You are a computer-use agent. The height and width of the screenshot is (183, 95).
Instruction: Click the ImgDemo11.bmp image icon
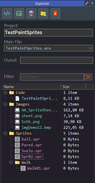[x=17, y=128]
